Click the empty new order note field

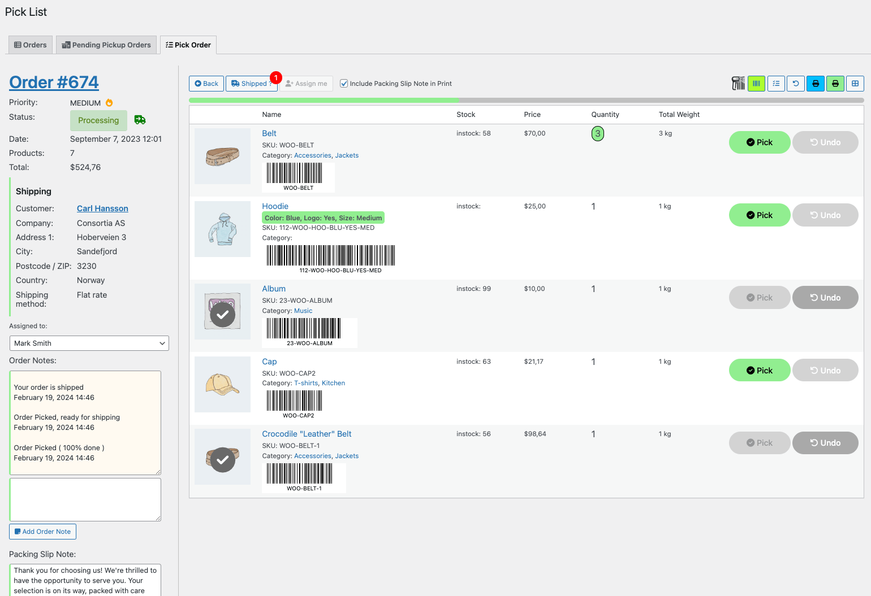coord(85,500)
